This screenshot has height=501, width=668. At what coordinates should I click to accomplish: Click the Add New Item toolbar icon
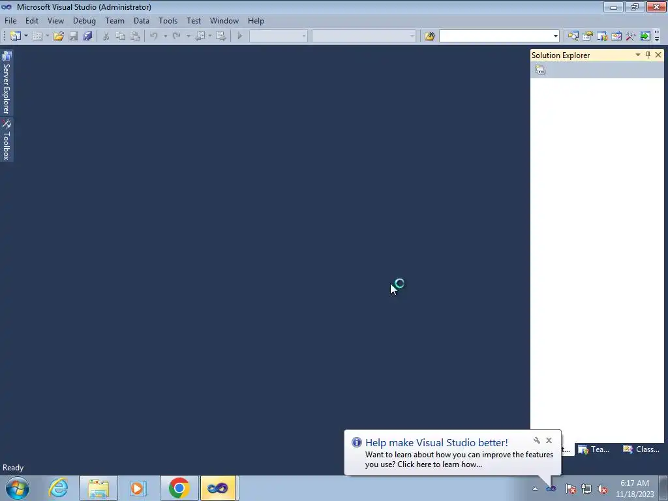[x=37, y=37]
